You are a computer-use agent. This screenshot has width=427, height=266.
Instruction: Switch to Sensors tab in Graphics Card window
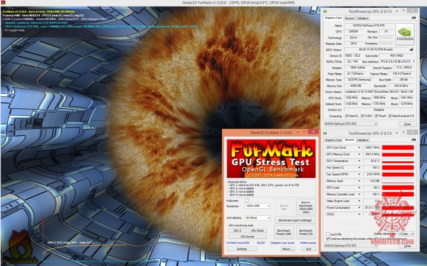pos(349,18)
